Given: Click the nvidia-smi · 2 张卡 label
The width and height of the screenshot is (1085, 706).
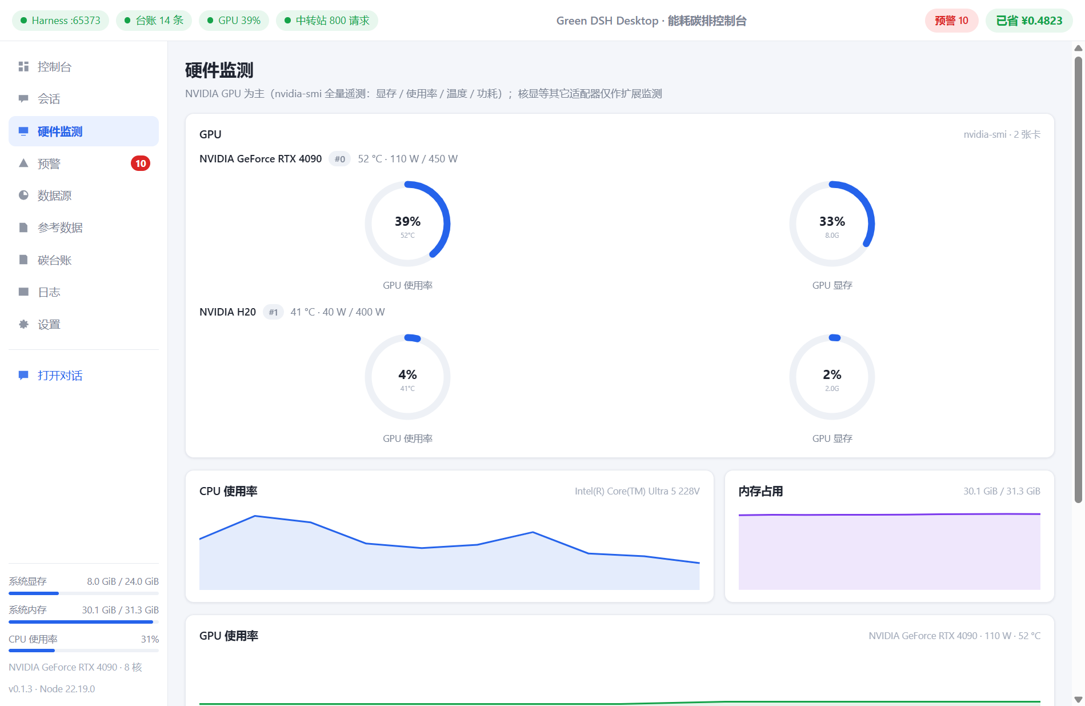Looking at the screenshot, I should pyautogui.click(x=1002, y=134).
